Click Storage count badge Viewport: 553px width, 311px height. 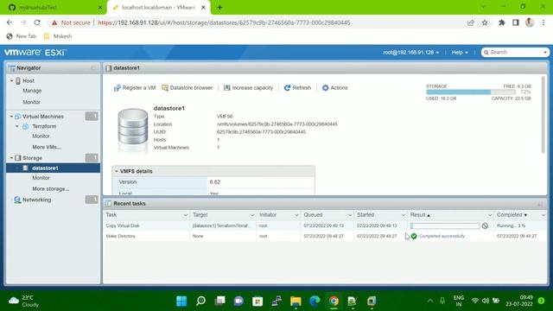(92, 157)
